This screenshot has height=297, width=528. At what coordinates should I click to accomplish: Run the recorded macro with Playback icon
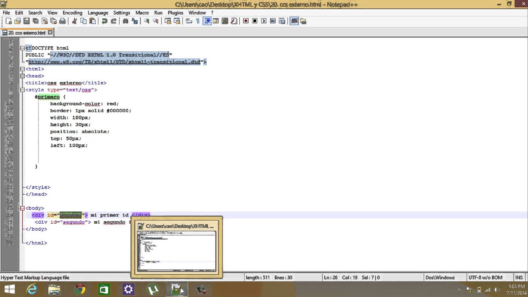(x=264, y=21)
